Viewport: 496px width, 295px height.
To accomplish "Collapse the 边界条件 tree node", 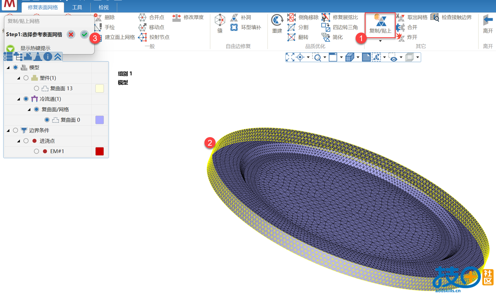I will (8, 131).
